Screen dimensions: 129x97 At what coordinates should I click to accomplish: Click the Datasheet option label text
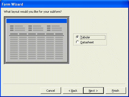87,42
